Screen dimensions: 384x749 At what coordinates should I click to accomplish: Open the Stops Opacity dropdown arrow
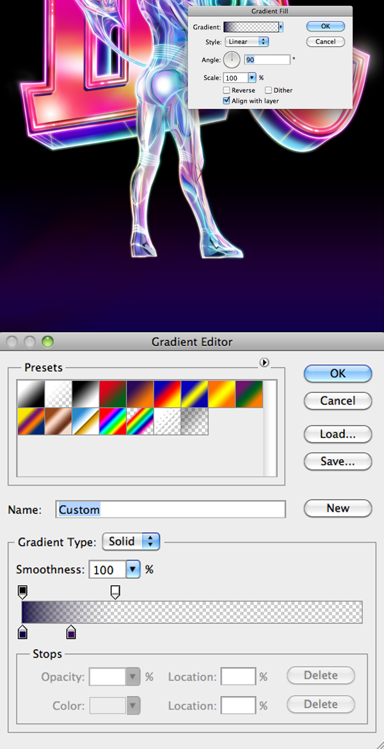coord(133,677)
